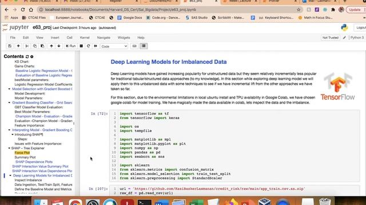Open the Apps bookmarks shortcut
The image size is (366, 205).
(x=11, y=18)
